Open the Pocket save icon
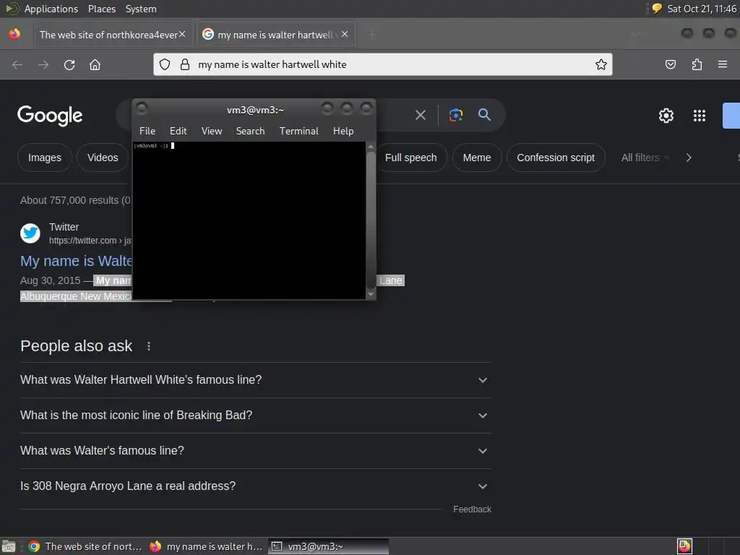The width and height of the screenshot is (740, 555). (x=670, y=64)
